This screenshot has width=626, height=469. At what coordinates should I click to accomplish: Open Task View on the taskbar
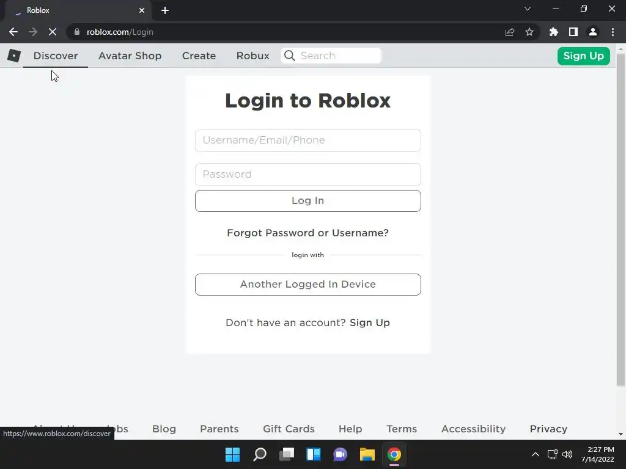pyautogui.click(x=287, y=454)
